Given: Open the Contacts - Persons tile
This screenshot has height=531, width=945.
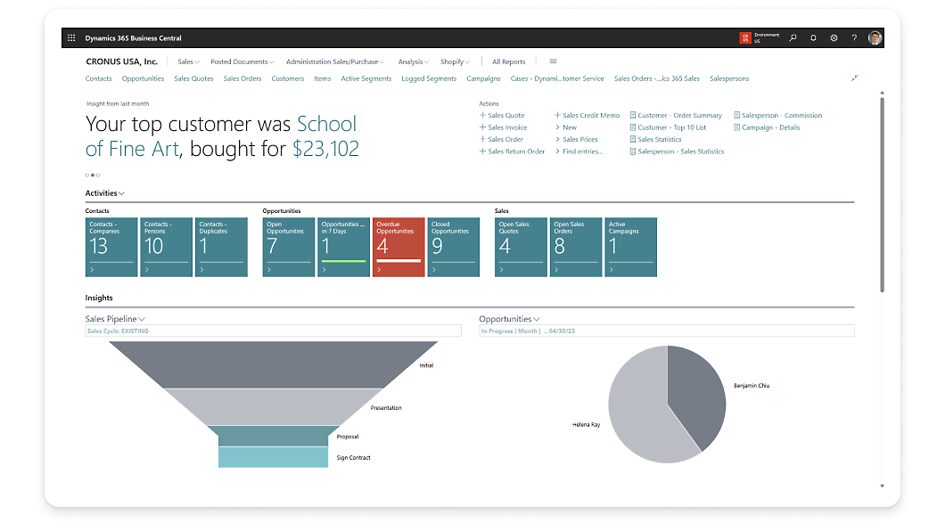Looking at the screenshot, I should [167, 247].
